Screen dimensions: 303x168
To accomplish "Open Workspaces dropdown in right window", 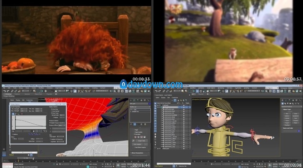I will tap(295, 88).
